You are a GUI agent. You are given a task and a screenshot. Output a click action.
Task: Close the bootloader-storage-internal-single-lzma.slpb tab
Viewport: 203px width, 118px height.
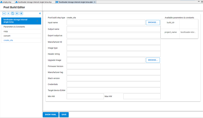95,2
